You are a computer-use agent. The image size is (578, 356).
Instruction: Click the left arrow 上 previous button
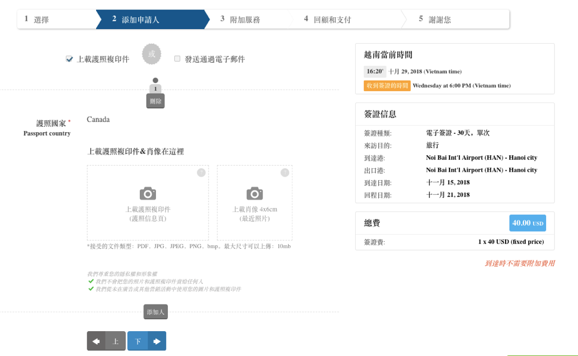[106, 341]
